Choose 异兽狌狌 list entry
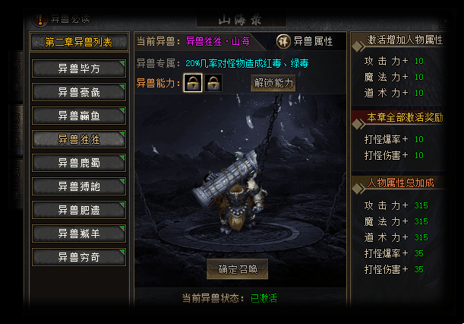The image size is (464, 324). point(79,139)
